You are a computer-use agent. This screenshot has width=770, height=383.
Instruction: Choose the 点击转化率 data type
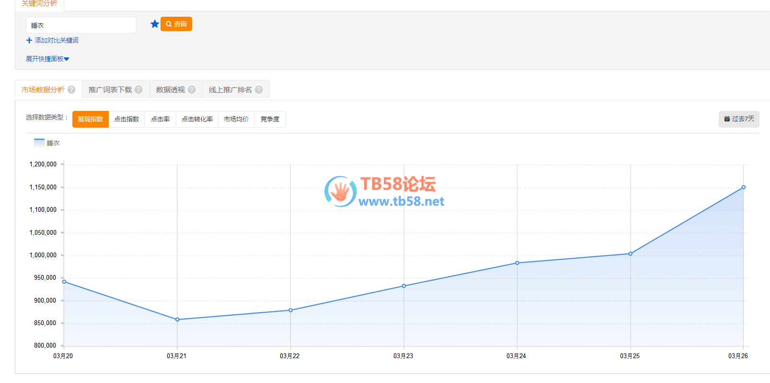(197, 119)
